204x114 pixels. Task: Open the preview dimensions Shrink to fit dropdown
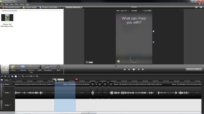click(x=74, y=7)
